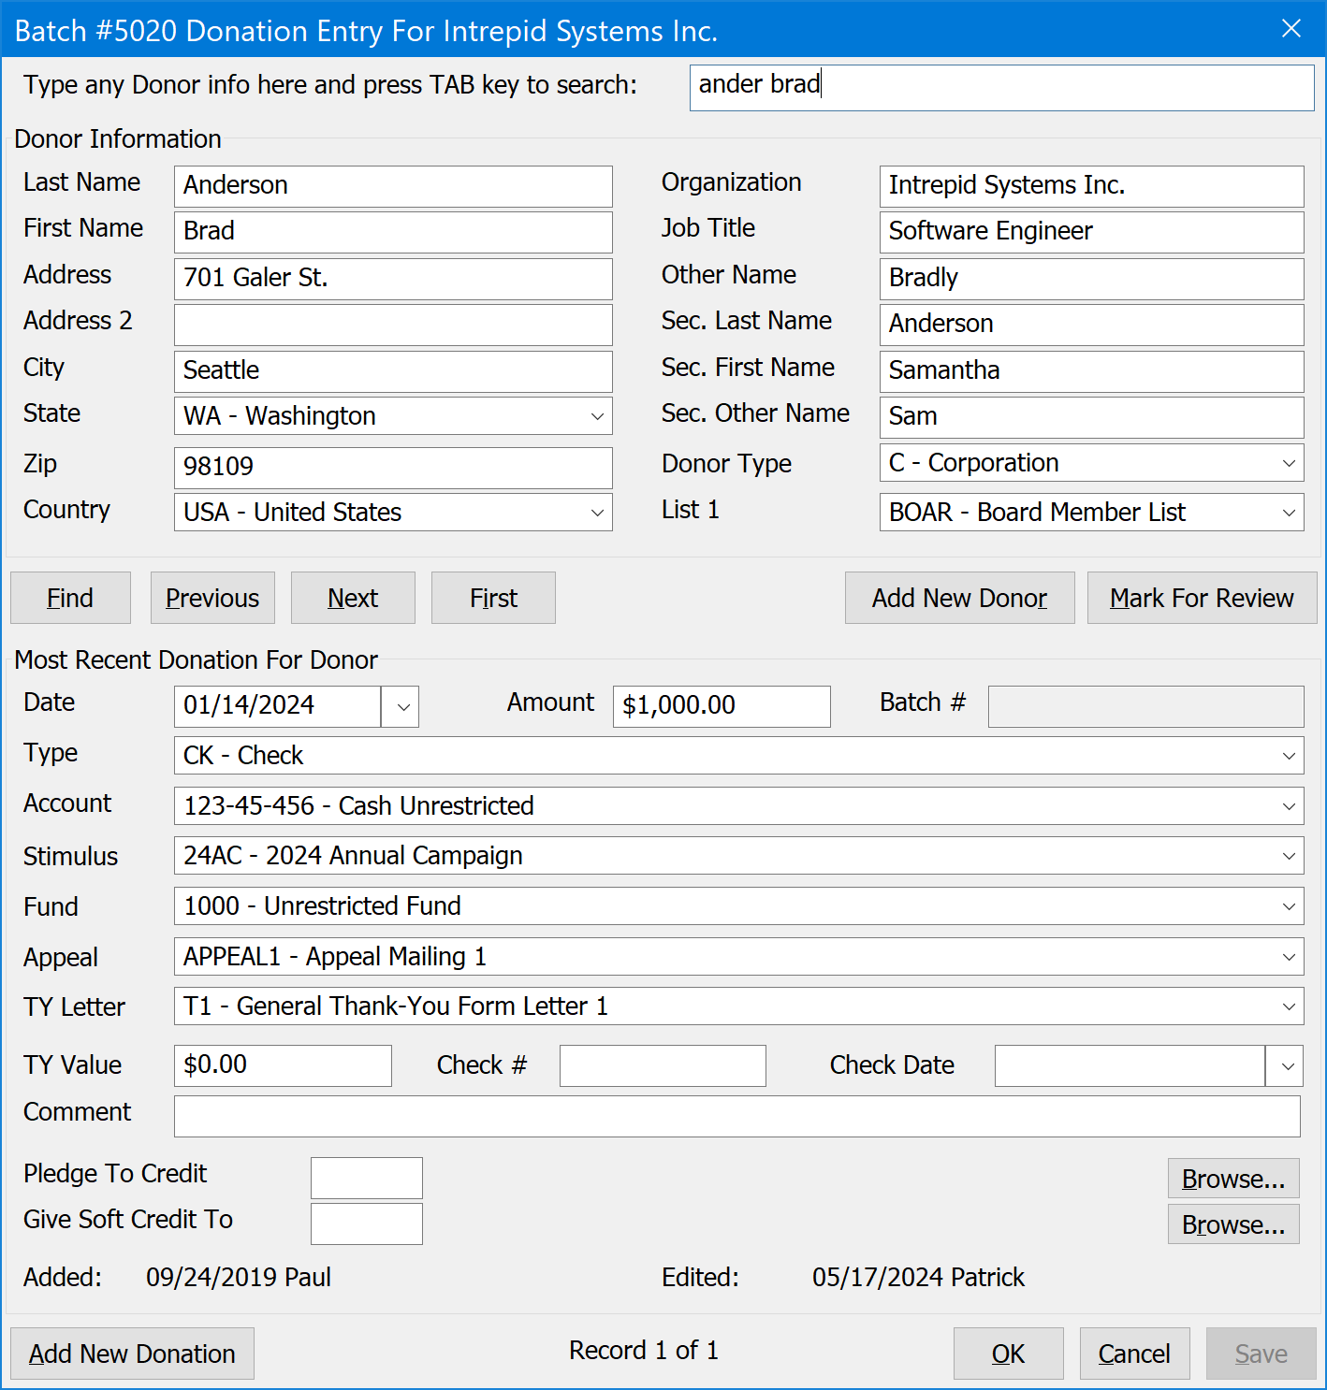Jump to the First donor record

coord(493,598)
